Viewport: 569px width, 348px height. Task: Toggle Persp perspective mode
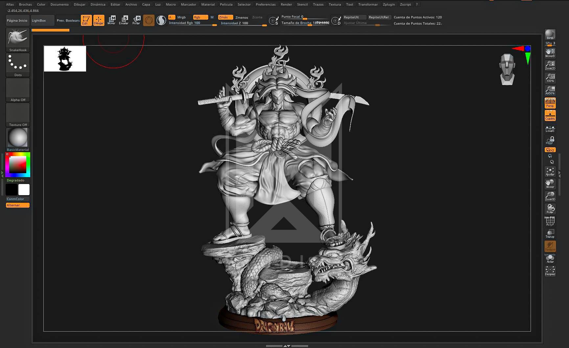(550, 103)
